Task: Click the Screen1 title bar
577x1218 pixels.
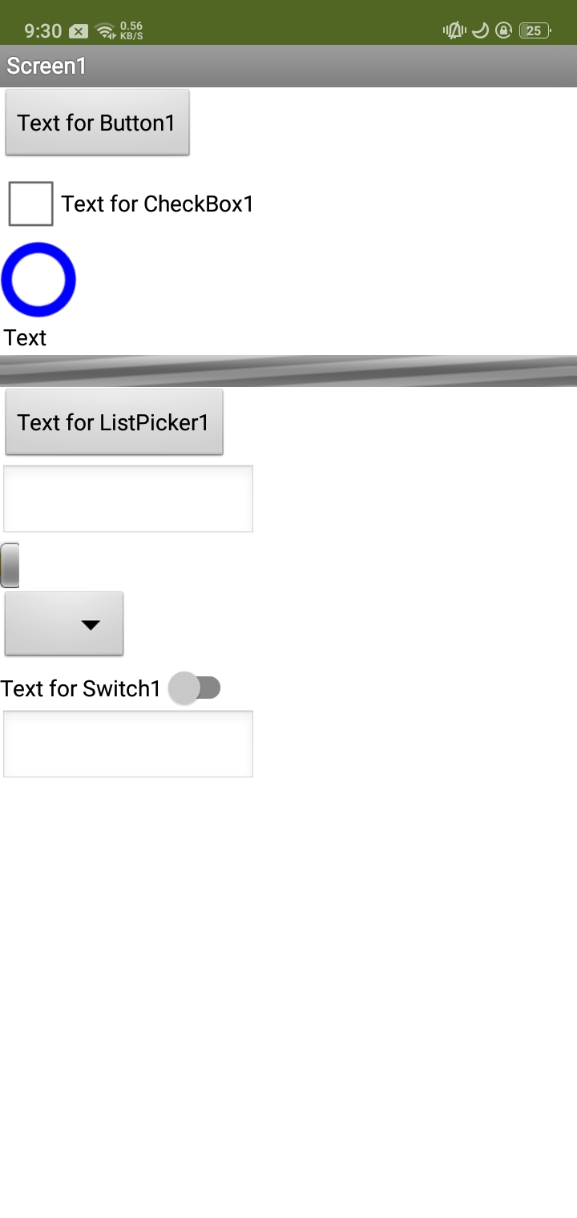Action: 288,66
